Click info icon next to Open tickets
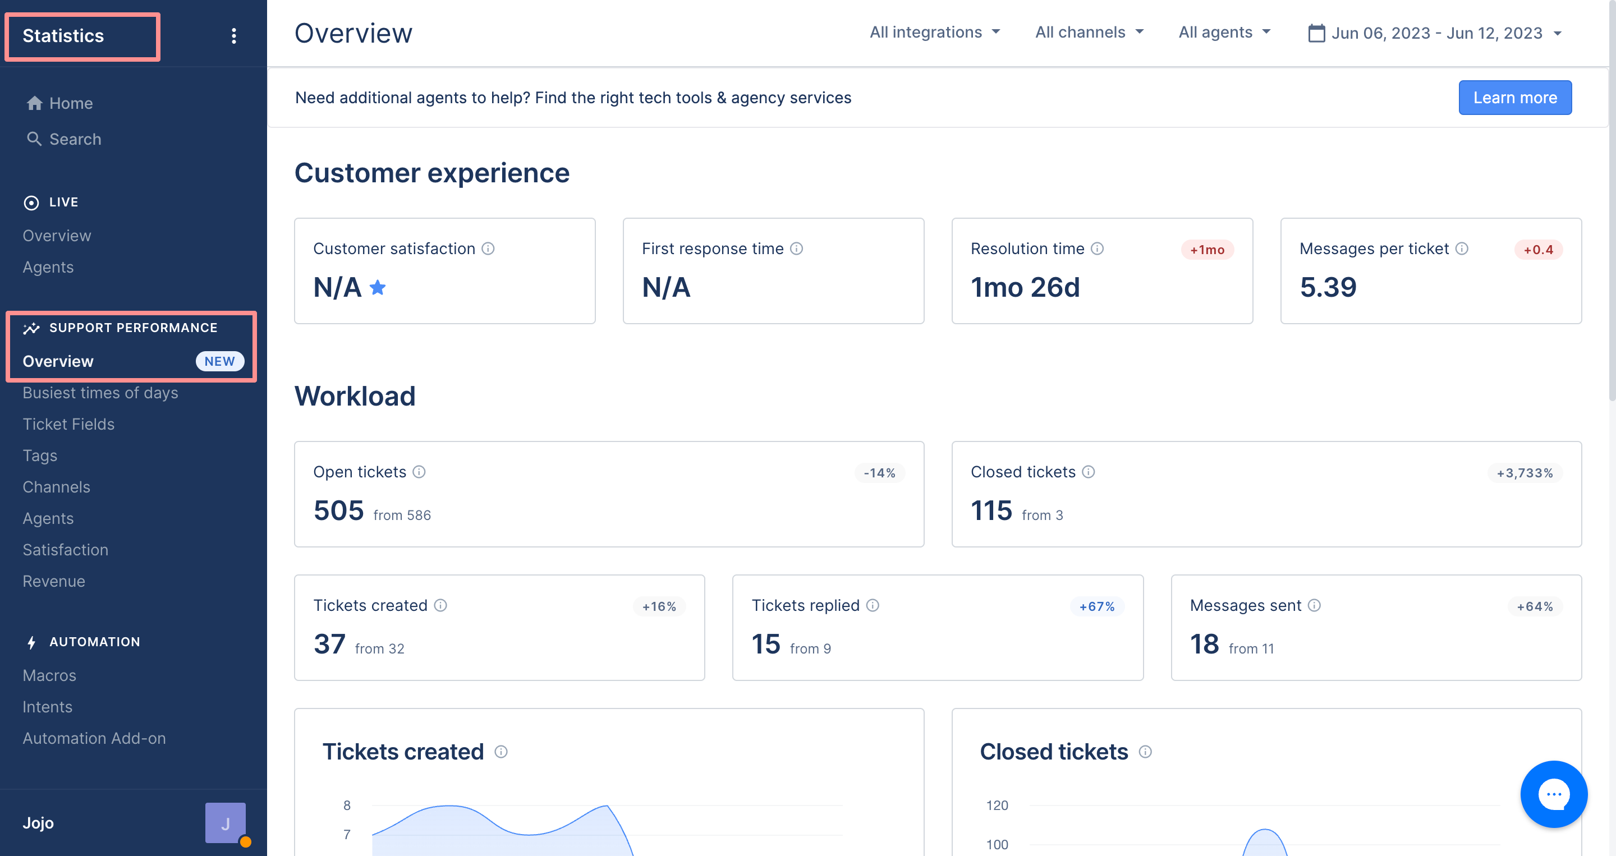This screenshot has height=856, width=1616. pos(419,472)
